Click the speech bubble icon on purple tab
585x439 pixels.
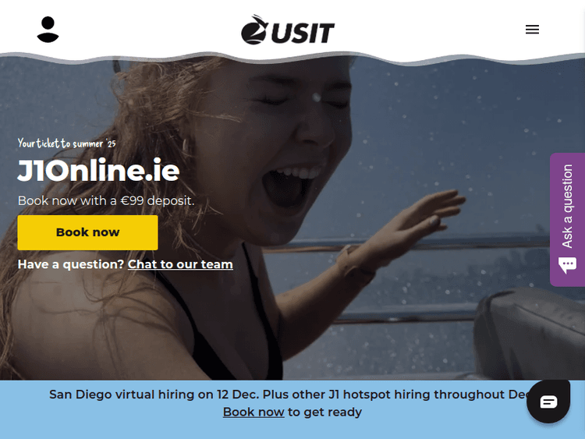(x=567, y=265)
